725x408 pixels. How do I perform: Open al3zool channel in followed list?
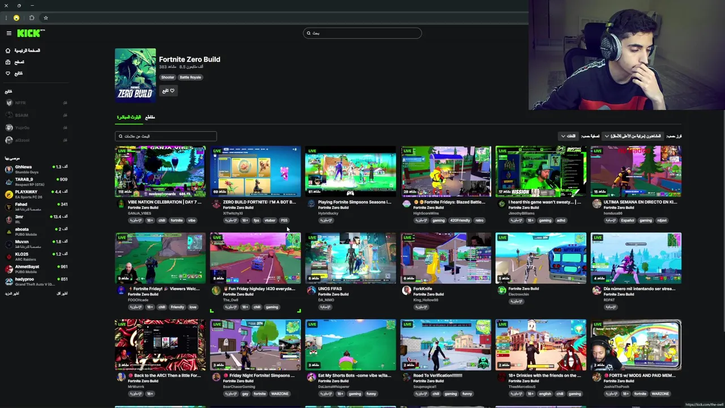[36, 140]
